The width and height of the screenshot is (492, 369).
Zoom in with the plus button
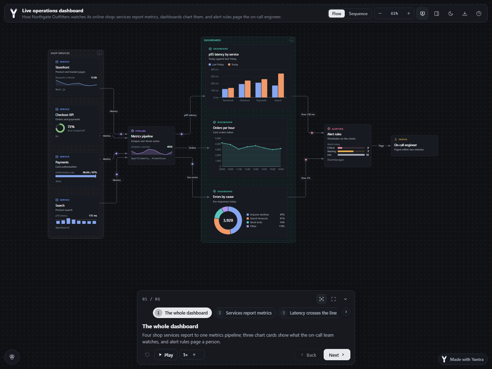pyautogui.click(x=409, y=13)
